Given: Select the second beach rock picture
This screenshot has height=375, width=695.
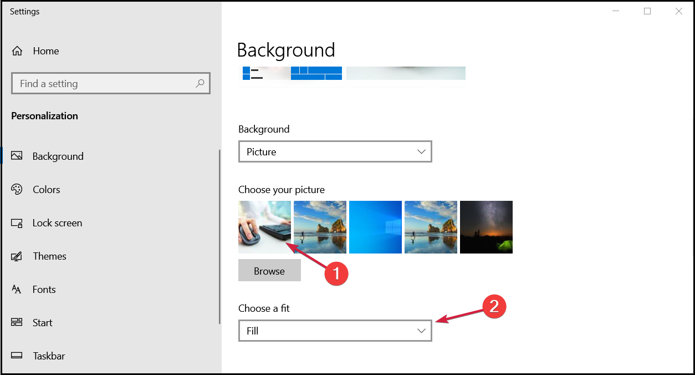Looking at the screenshot, I should click(x=320, y=227).
